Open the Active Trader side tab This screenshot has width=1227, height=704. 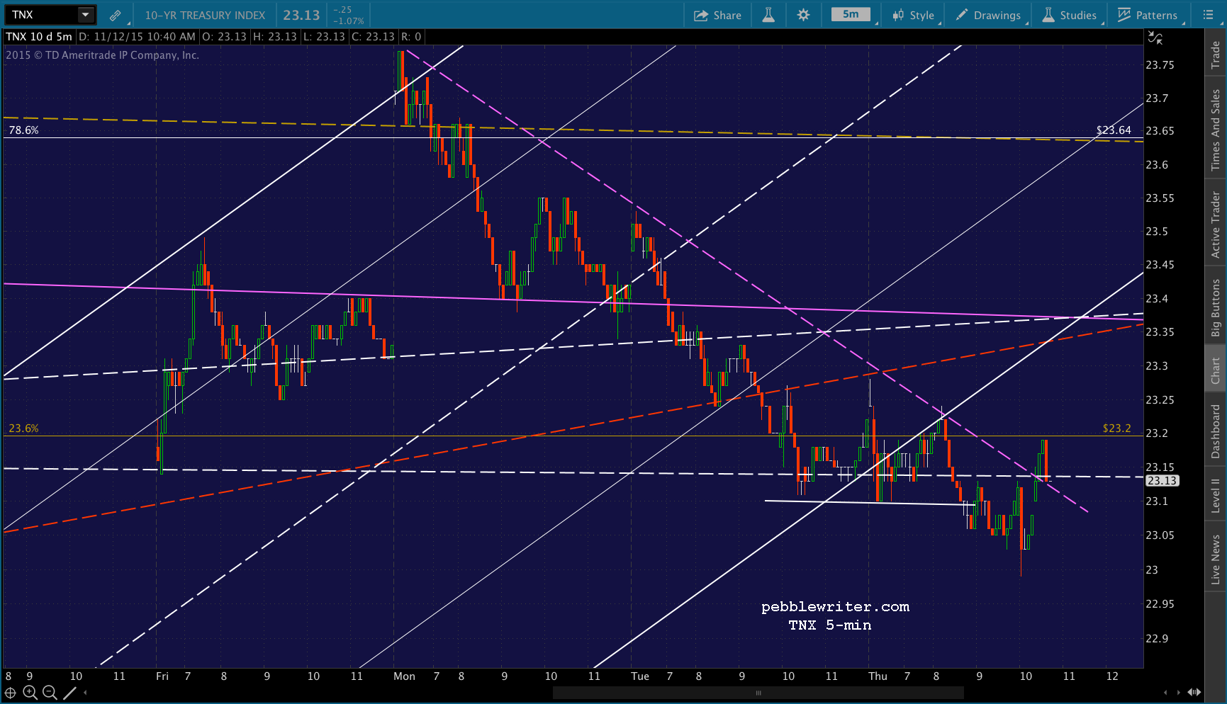click(1216, 224)
